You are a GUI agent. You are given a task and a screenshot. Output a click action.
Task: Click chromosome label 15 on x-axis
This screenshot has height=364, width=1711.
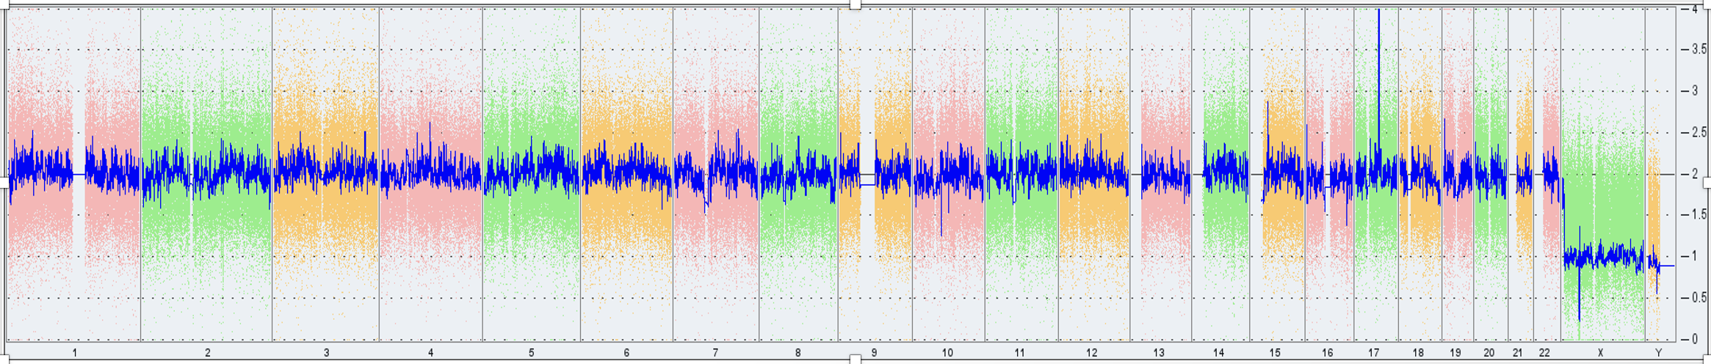pos(1275,353)
